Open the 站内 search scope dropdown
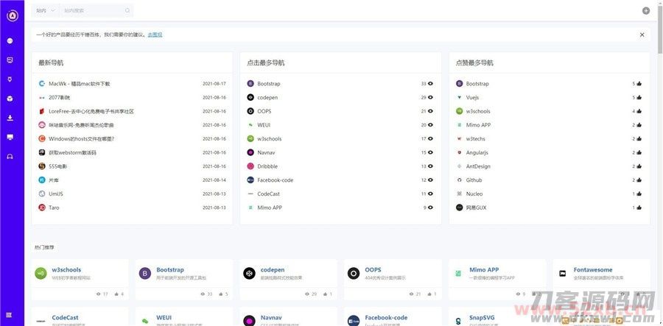This screenshot has width=663, height=326. (46, 10)
